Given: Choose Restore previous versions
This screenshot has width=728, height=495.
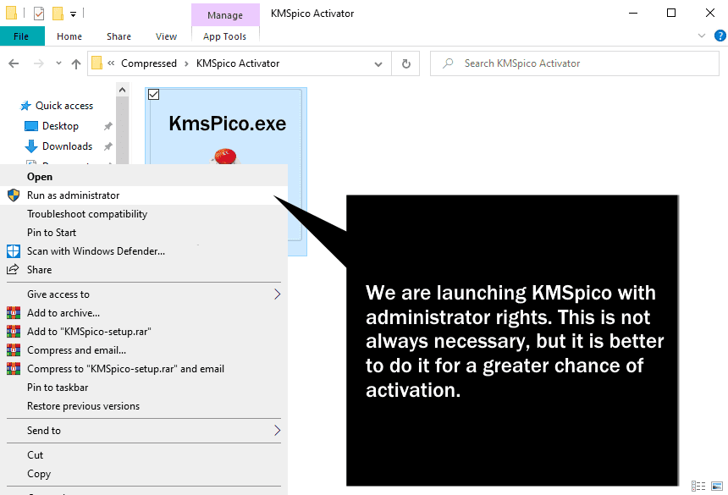Looking at the screenshot, I should tap(144, 405).
